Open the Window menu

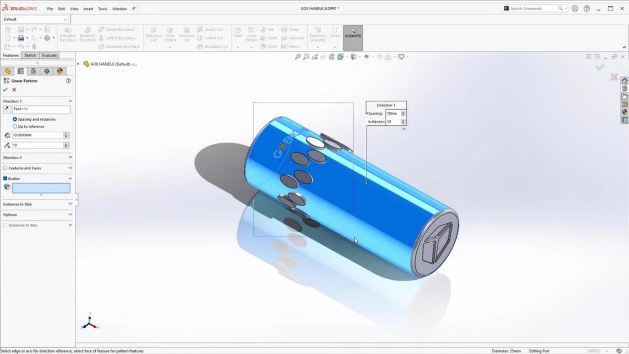tap(120, 9)
